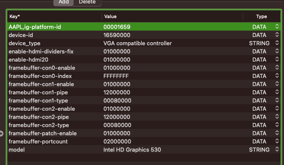Click the value 02000000
Viewport: 284px width, 165px height.
(x=117, y=142)
